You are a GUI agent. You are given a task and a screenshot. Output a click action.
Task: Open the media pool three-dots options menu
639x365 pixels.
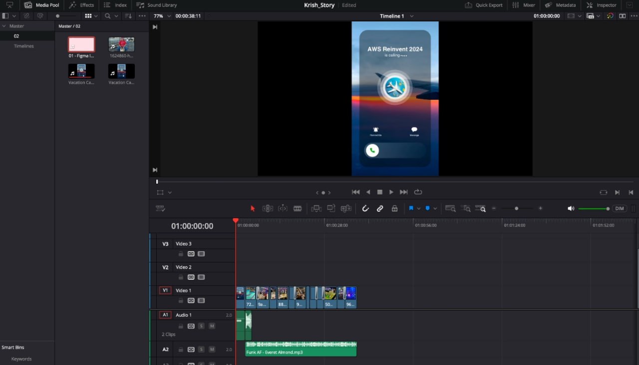(142, 16)
